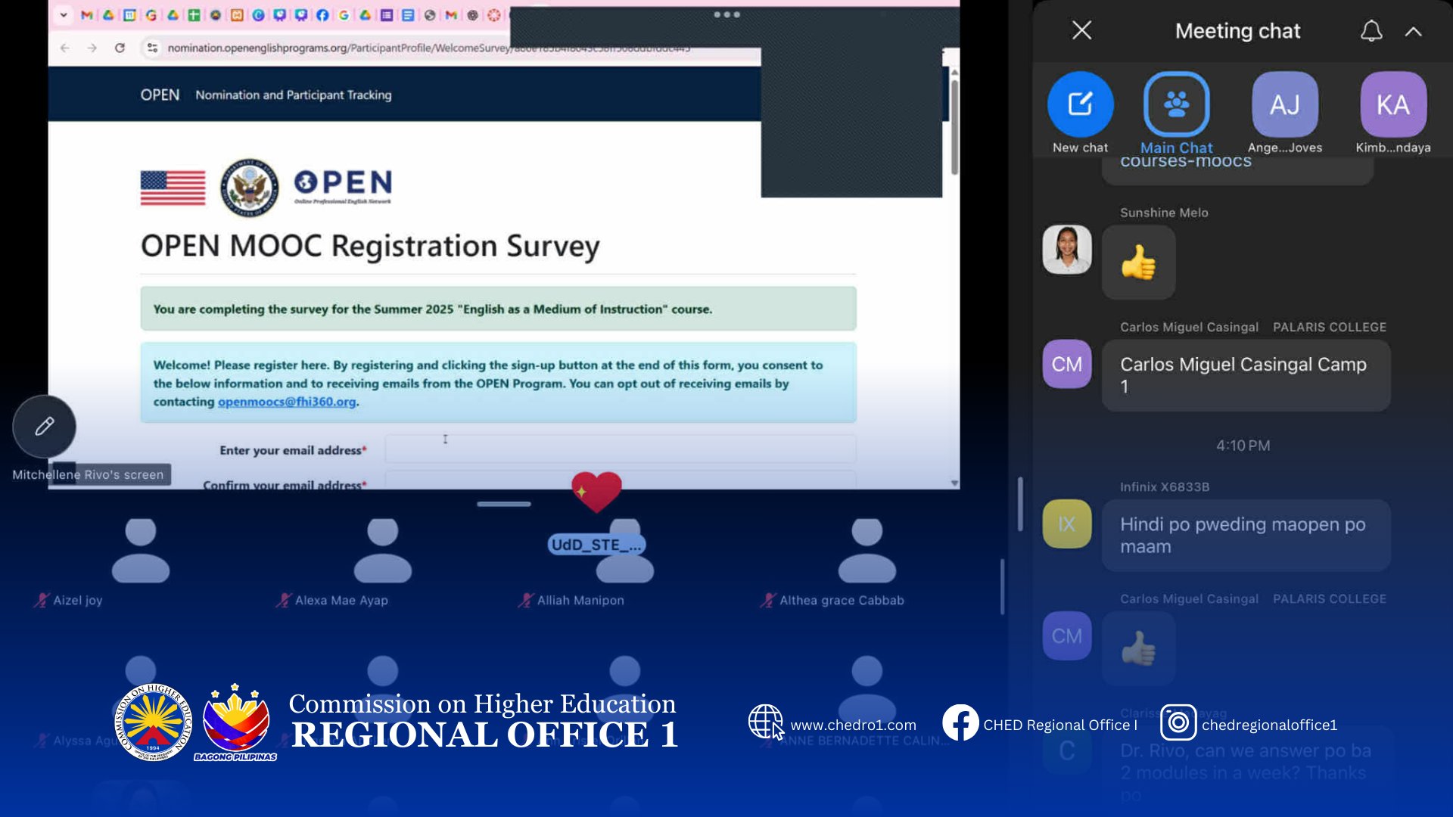
Task: Click the shared browser's scroll-down arrow
Action: pos(954,483)
